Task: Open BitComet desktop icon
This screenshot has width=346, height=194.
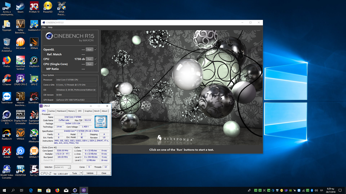Action: click(20, 43)
